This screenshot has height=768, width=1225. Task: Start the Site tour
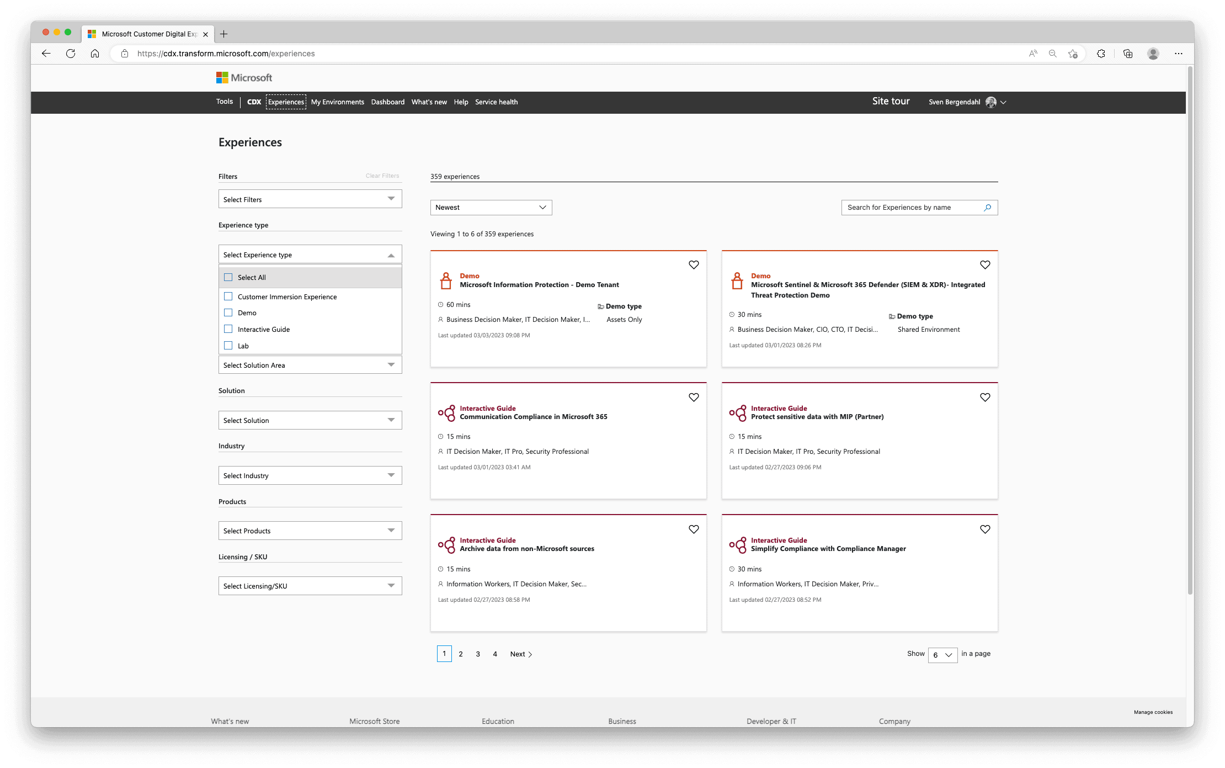(891, 101)
